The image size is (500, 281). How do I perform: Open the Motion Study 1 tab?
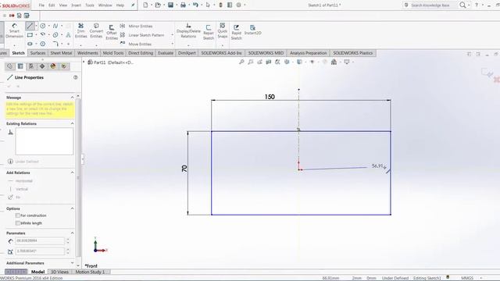tap(90, 272)
